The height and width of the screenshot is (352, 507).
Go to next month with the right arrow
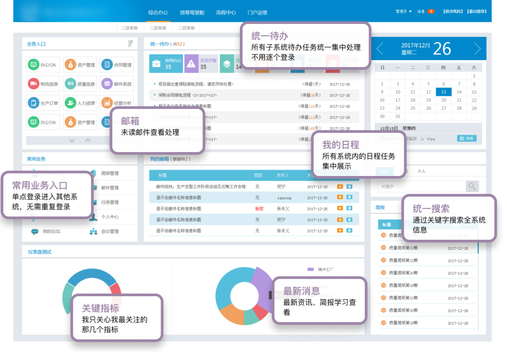click(x=477, y=49)
